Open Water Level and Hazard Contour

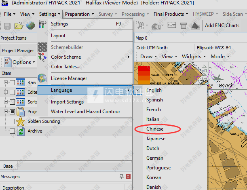[x=85, y=112]
